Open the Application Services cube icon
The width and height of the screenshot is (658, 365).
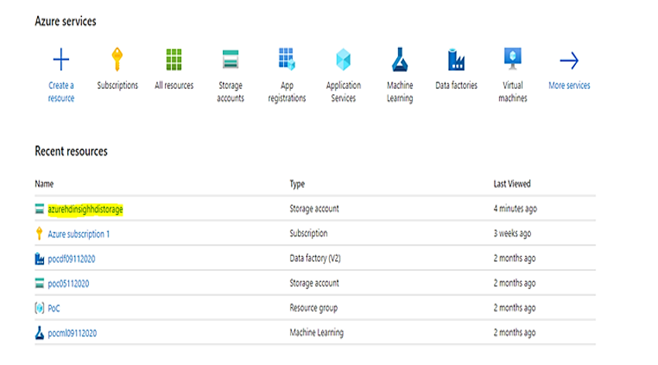(343, 60)
